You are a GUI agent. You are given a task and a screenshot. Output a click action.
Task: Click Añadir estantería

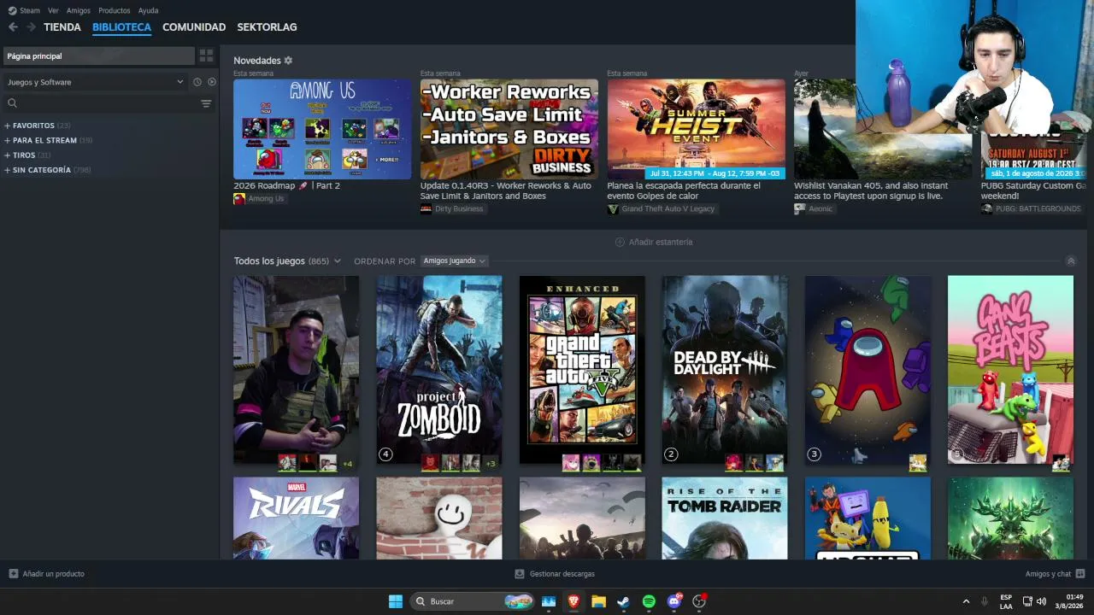coord(654,243)
